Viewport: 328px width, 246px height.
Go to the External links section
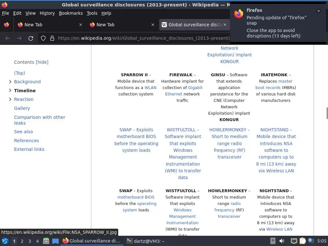point(29,149)
